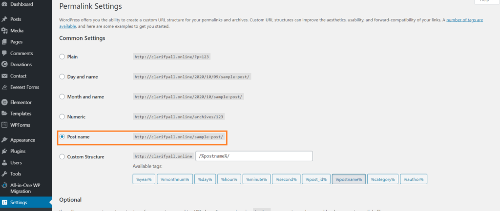Open the Comments menu
Image resolution: width=500 pixels, height=211 pixels.
(21, 53)
